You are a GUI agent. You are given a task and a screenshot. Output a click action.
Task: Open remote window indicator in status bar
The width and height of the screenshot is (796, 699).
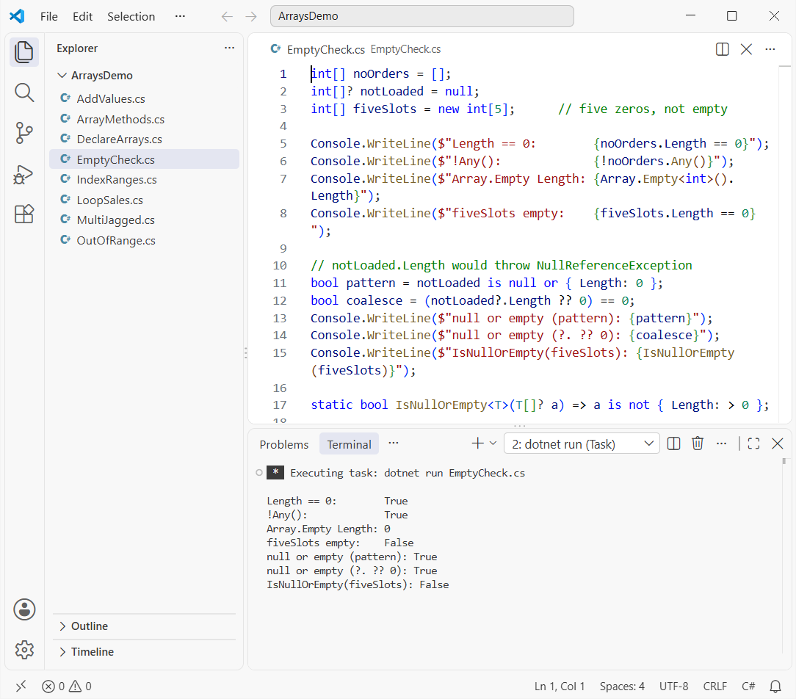(x=21, y=687)
